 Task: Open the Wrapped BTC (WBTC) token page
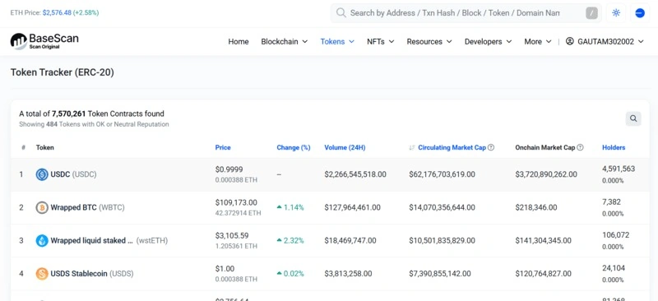[88, 207]
